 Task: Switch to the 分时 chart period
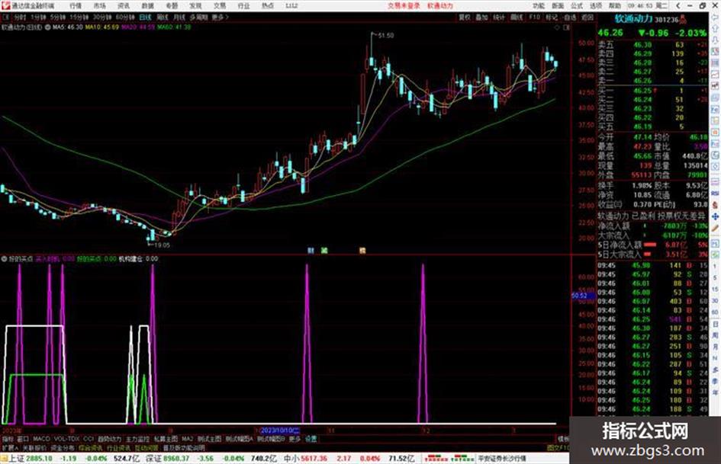(x=20, y=17)
